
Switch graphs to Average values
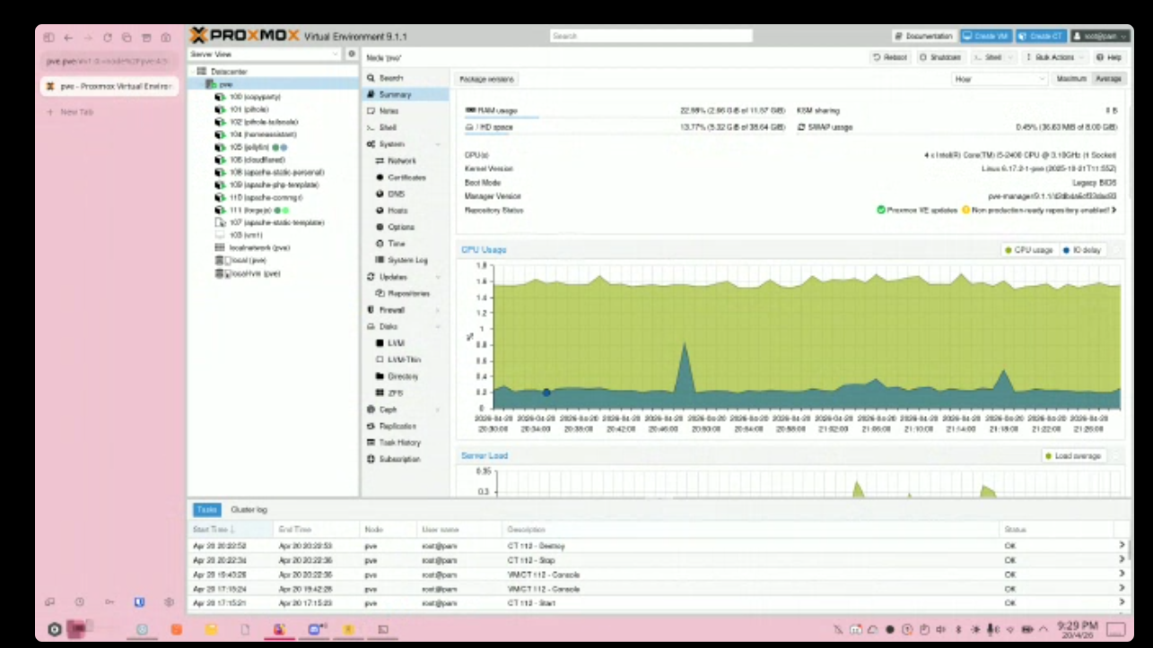(1108, 79)
